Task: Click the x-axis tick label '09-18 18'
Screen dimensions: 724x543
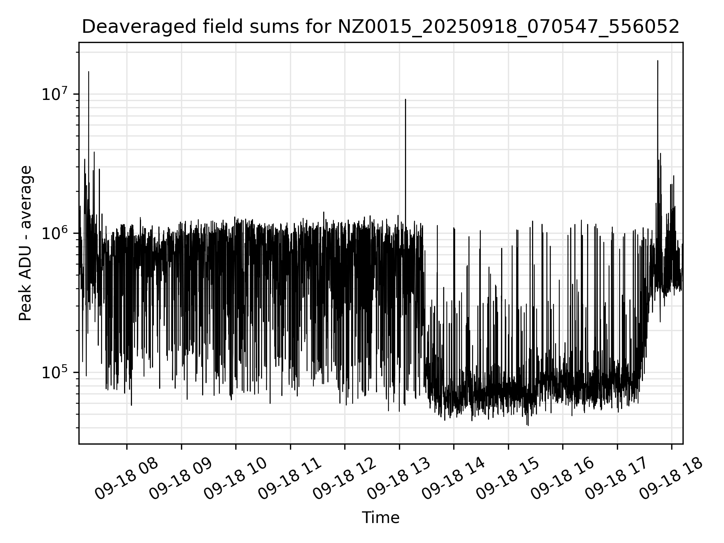Action: pyautogui.click(x=672, y=479)
